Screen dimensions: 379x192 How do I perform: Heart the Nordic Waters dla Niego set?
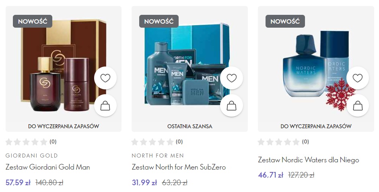tap(358, 78)
